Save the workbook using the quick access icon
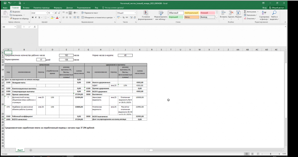Viewport: 298px width, 157px height. tap(5, 3)
